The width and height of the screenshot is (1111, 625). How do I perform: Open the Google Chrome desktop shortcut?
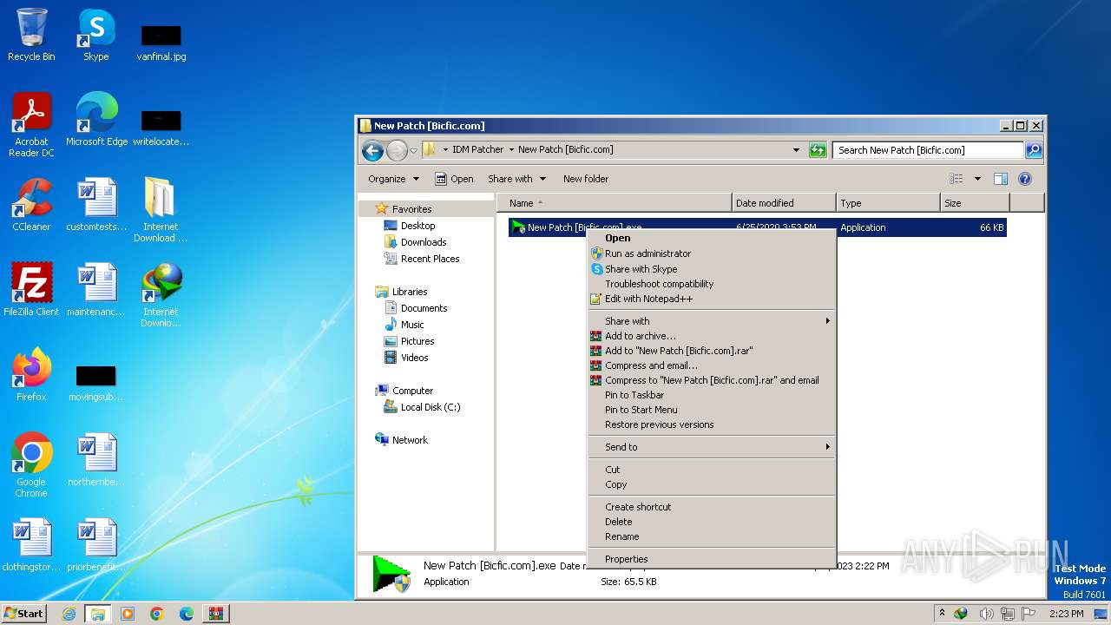tap(31, 465)
